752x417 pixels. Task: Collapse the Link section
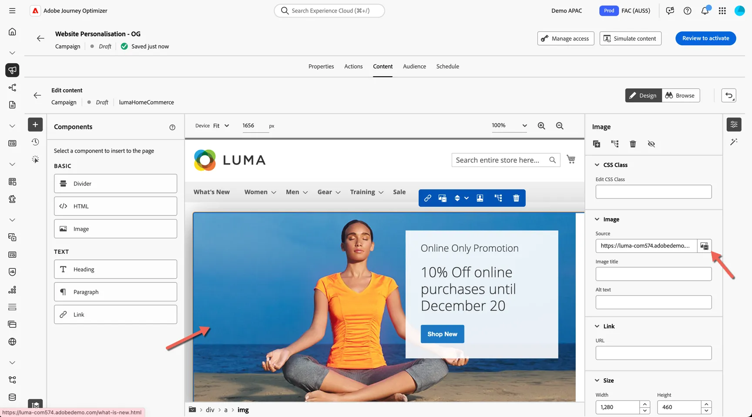(597, 326)
